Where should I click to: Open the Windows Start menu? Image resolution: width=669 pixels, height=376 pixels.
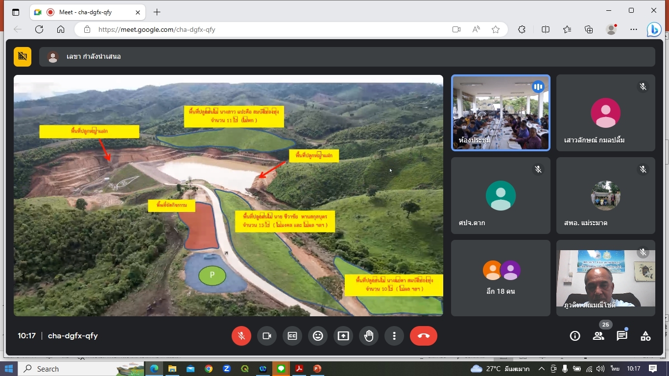(9, 369)
